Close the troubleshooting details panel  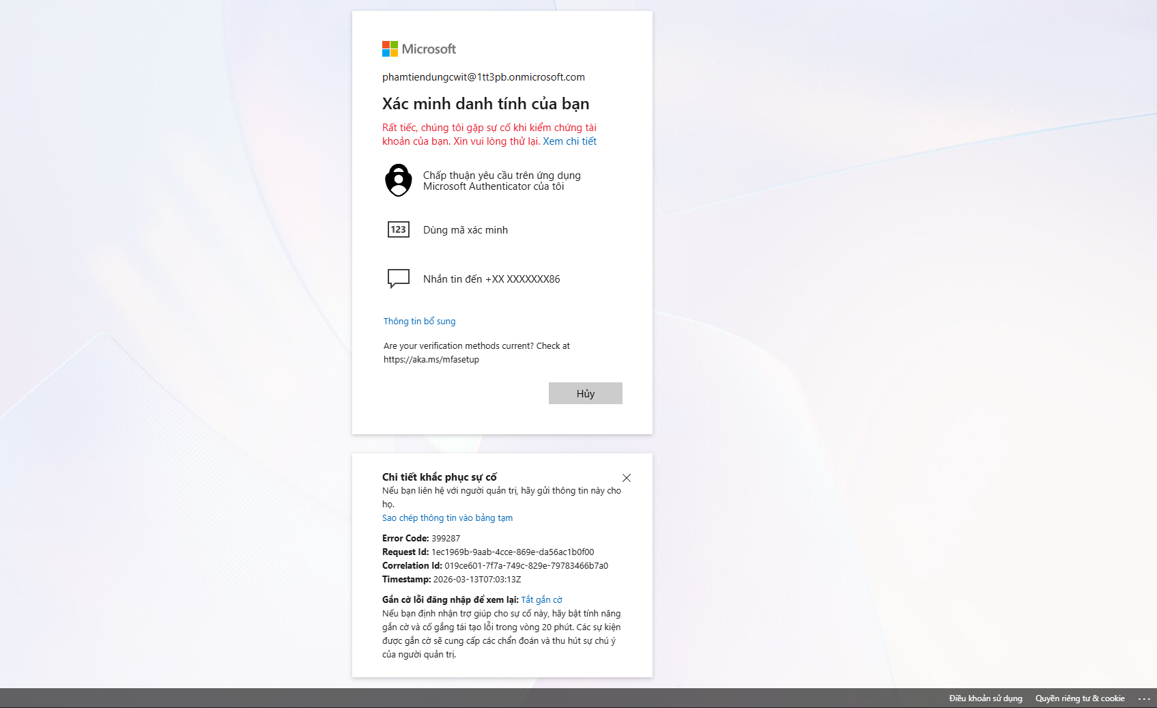627,478
